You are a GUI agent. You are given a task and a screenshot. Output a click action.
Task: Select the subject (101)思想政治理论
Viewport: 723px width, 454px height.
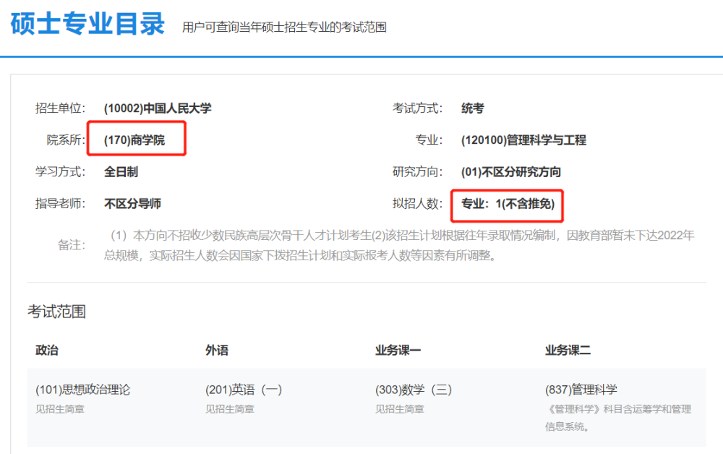(x=83, y=390)
